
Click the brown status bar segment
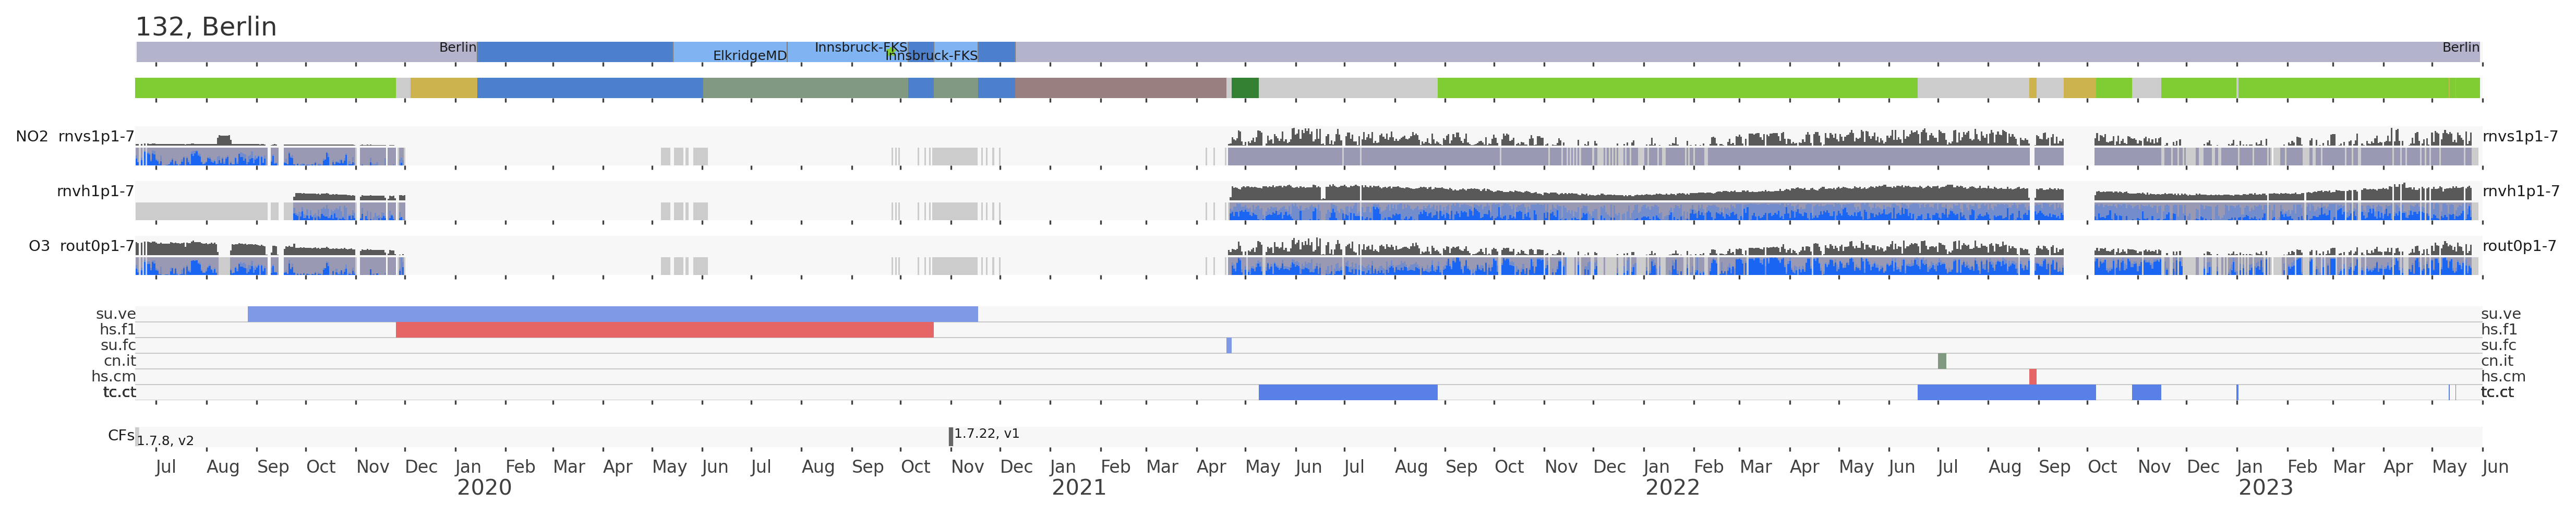(1120, 88)
